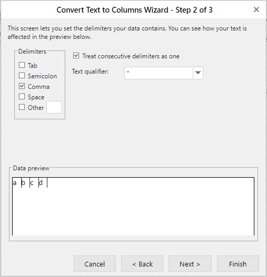Open the Text qualifier dropdown arrow
This screenshot has width=267, height=277.
[x=198, y=73]
